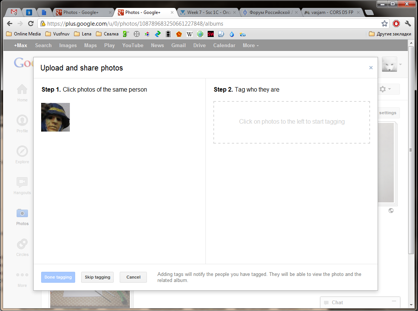Select the face thumbnail with blue hat
418x311 pixels.
tap(56, 117)
